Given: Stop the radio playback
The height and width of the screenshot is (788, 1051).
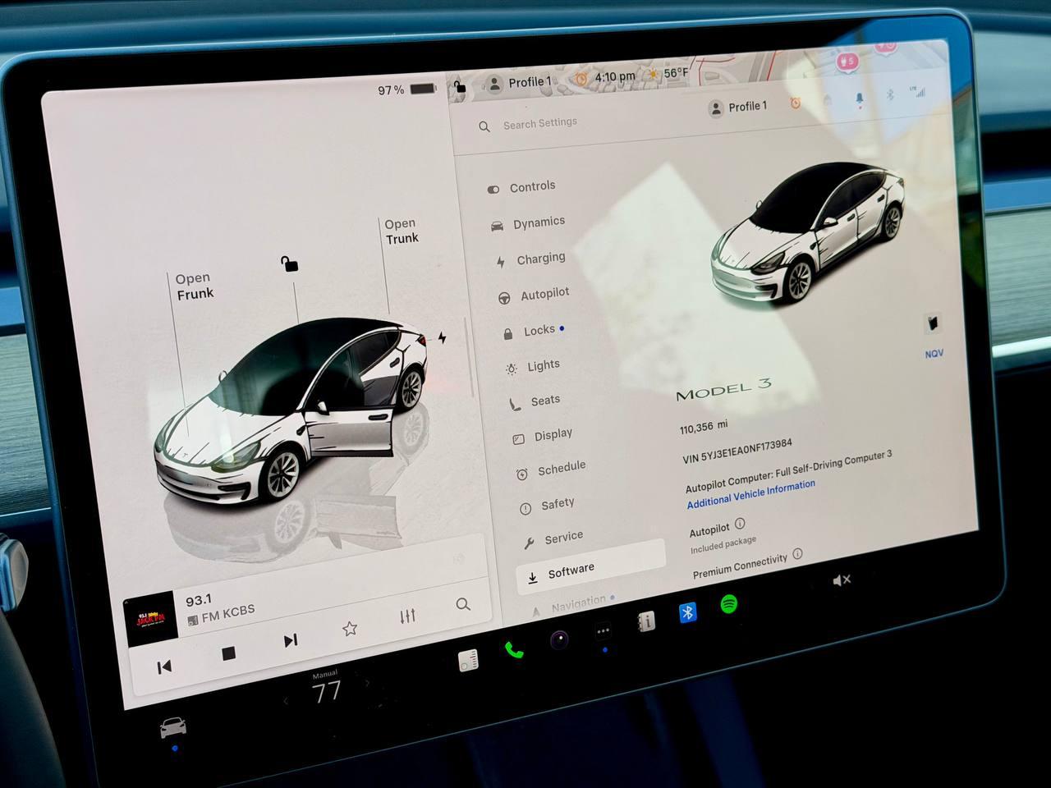Looking at the screenshot, I should pyautogui.click(x=229, y=653).
